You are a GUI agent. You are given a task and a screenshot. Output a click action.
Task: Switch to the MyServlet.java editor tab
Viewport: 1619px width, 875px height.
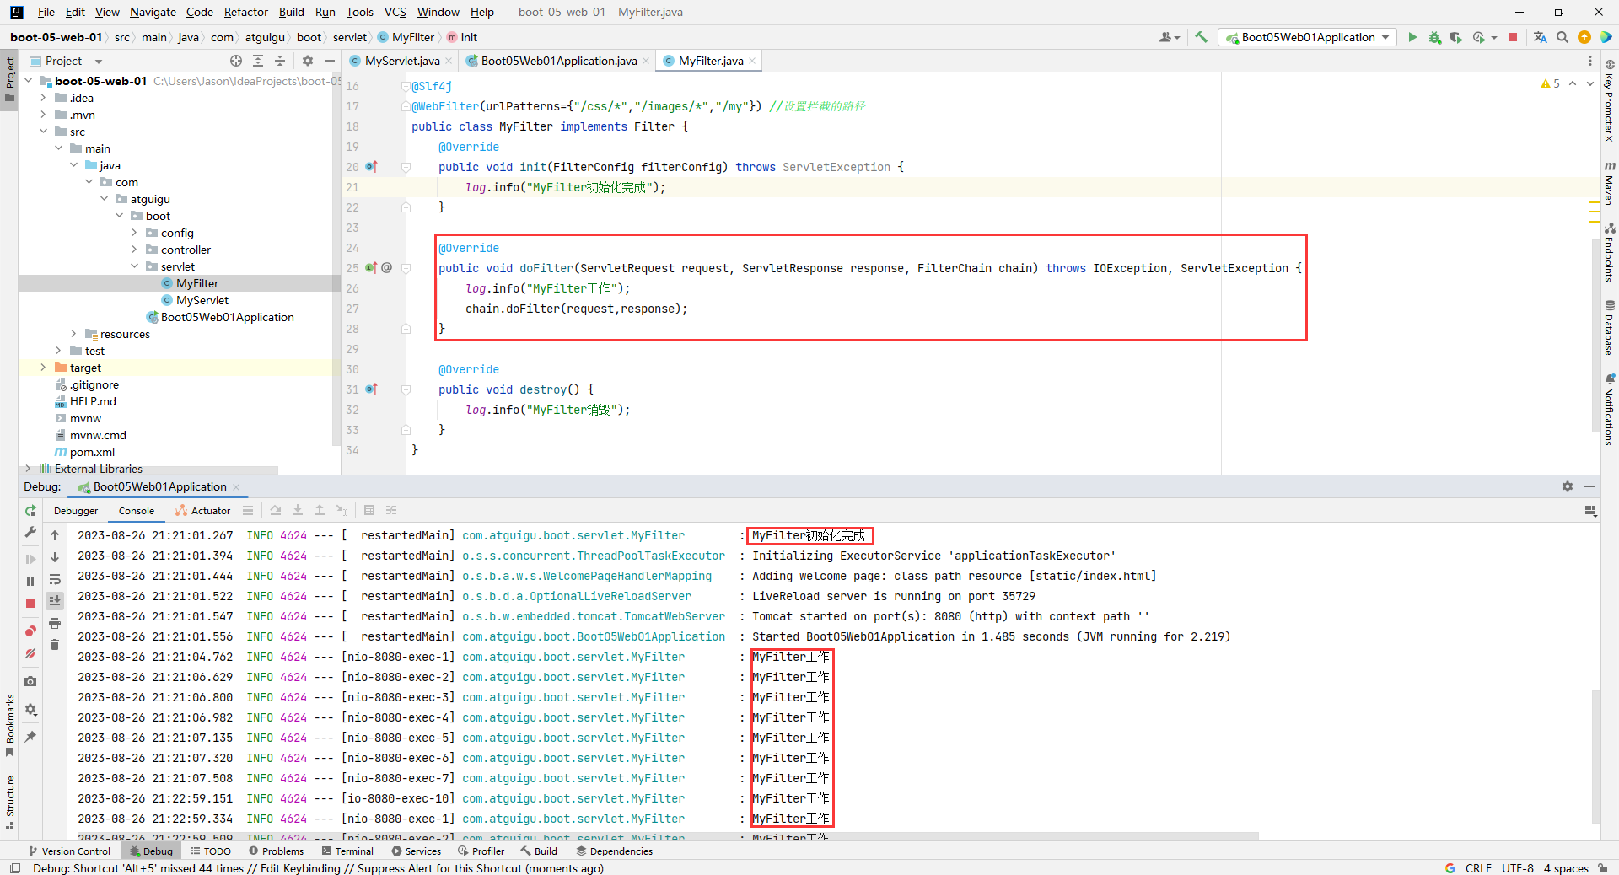click(x=401, y=61)
